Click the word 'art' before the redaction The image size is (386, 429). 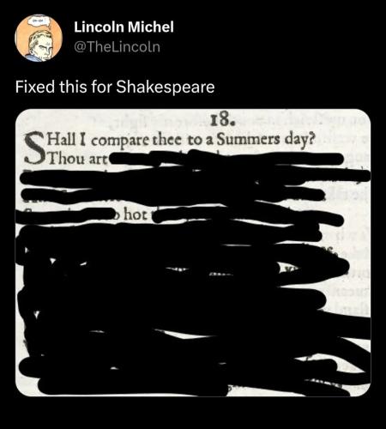point(98,159)
